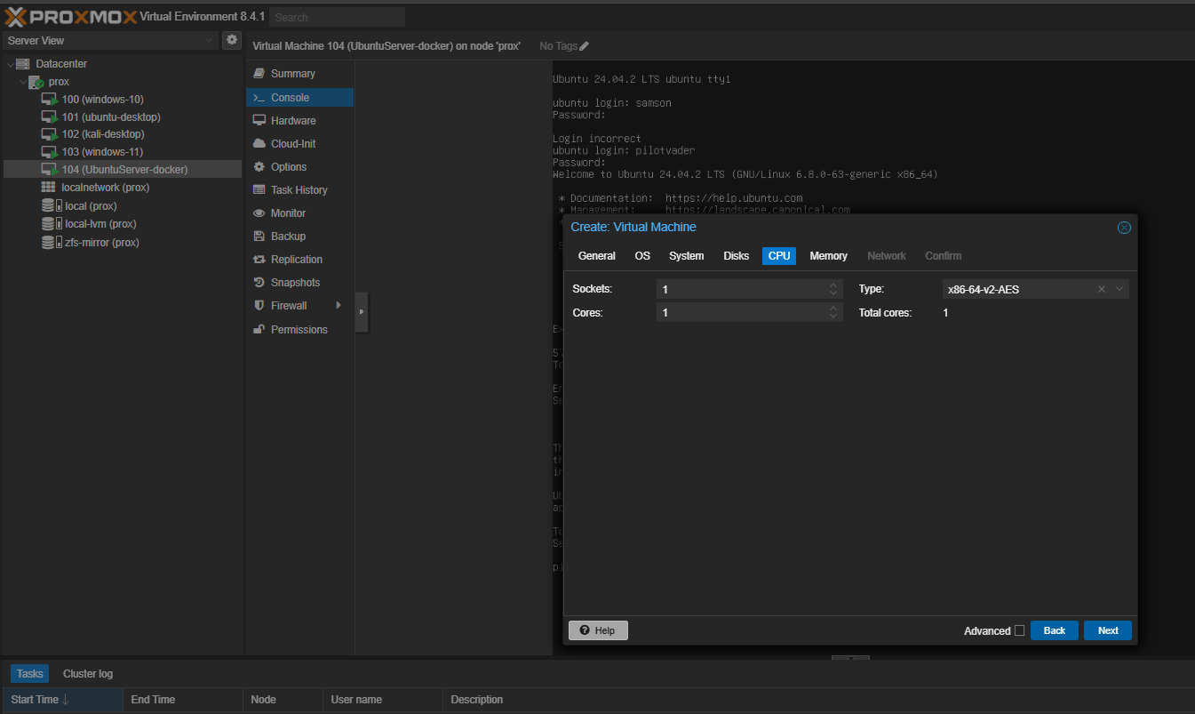Click the Back button
The height and width of the screenshot is (714, 1195).
click(1054, 630)
